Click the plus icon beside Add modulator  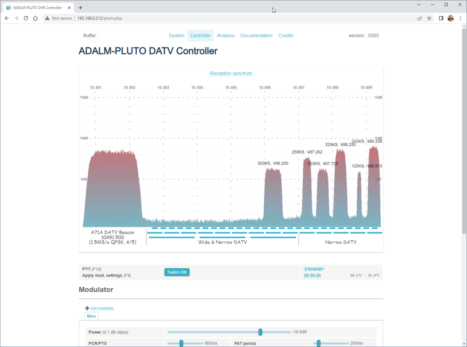[x=87, y=308]
